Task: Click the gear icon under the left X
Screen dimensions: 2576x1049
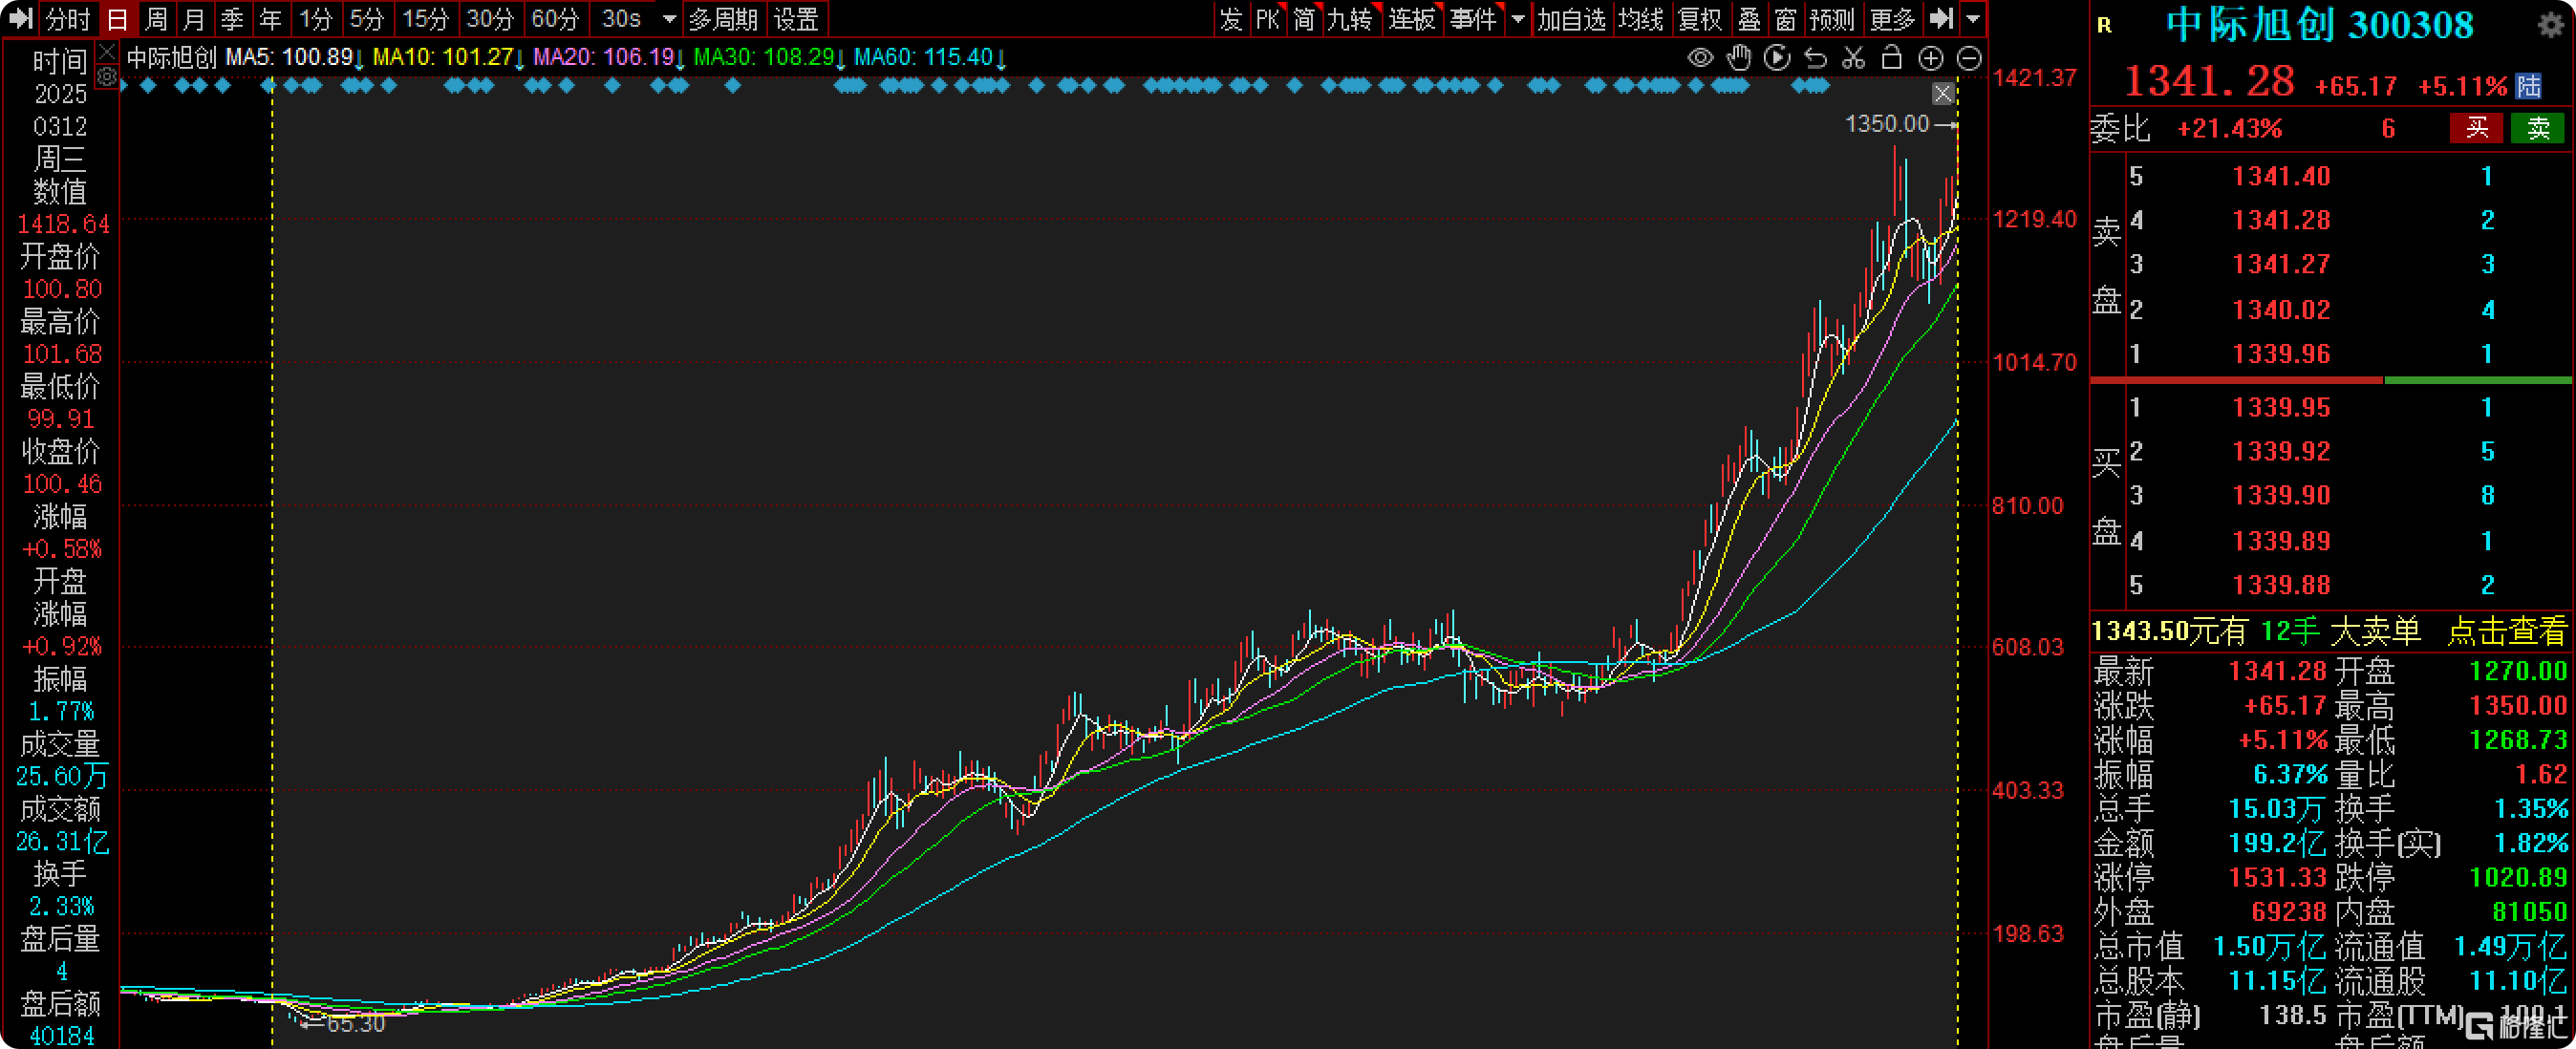Action: [x=108, y=75]
